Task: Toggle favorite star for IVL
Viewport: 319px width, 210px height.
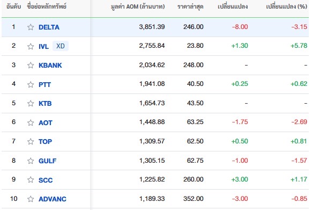Action: point(31,46)
